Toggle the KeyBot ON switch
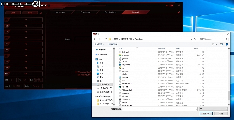Viewport: 234px width, 120px height. 170,5
